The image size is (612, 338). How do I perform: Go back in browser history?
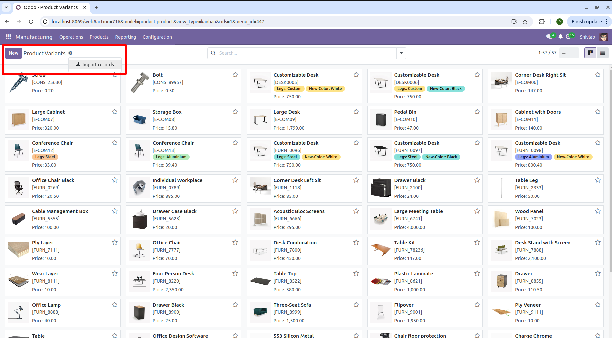[7, 22]
